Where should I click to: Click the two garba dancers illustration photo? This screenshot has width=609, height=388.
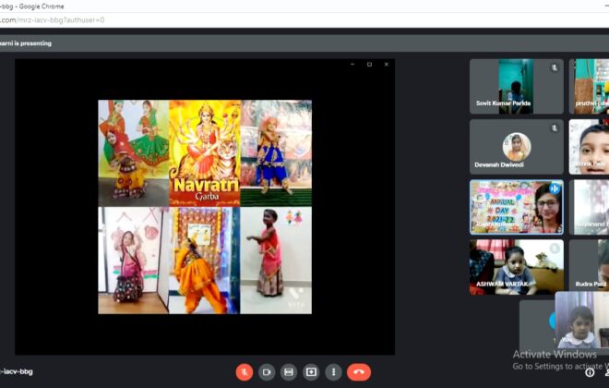[x=134, y=153]
